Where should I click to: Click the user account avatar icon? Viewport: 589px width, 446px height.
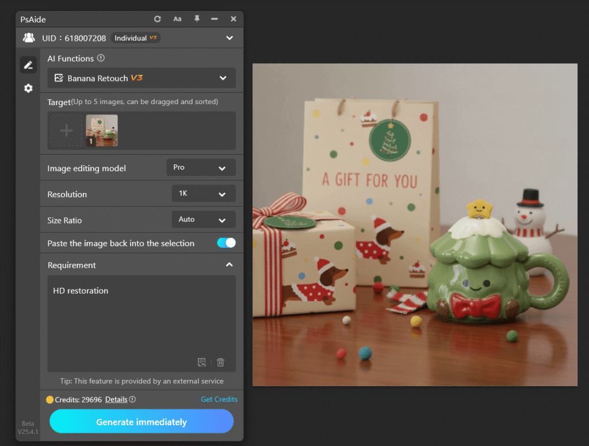pyautogui.click(x=29, y=37)
